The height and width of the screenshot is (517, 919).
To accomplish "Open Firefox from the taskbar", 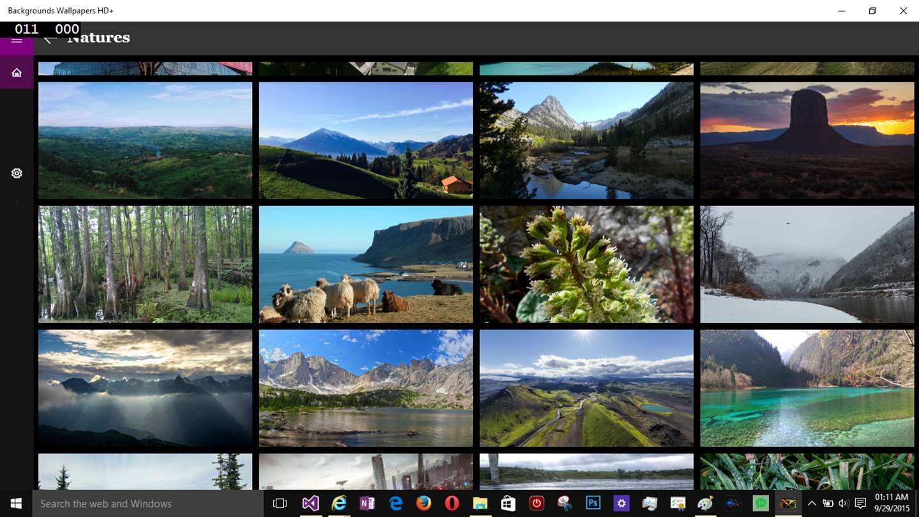I will (424, 504).
